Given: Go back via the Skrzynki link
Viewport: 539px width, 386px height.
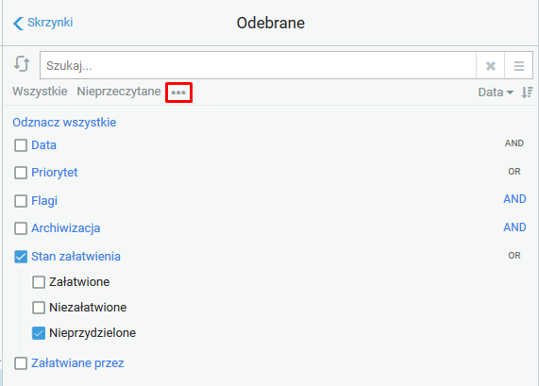Looking at the screenshot, I should tap(50, 23).
